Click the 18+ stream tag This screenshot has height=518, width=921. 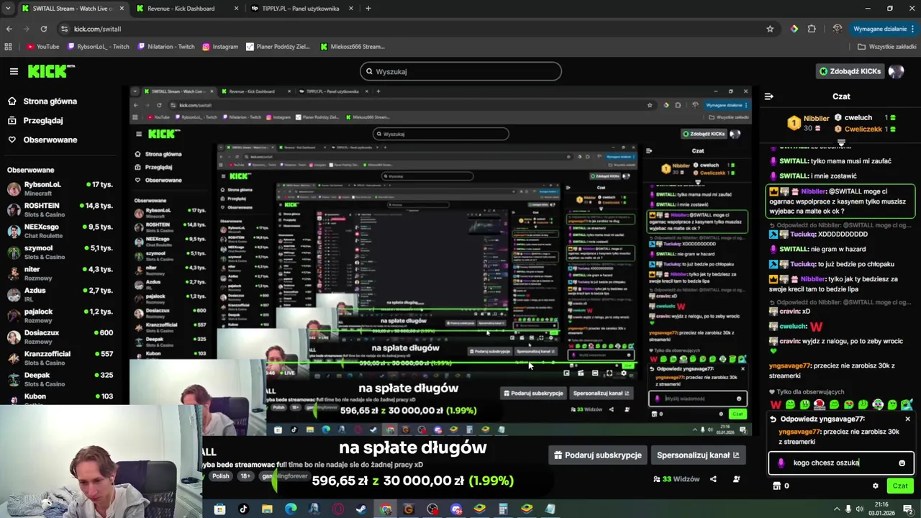(246, 476)
